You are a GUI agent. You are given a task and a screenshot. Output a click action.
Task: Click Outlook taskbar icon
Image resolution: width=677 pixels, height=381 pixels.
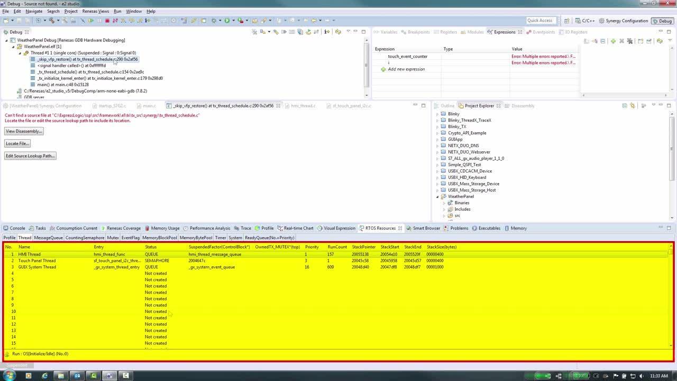click(77, 376)
